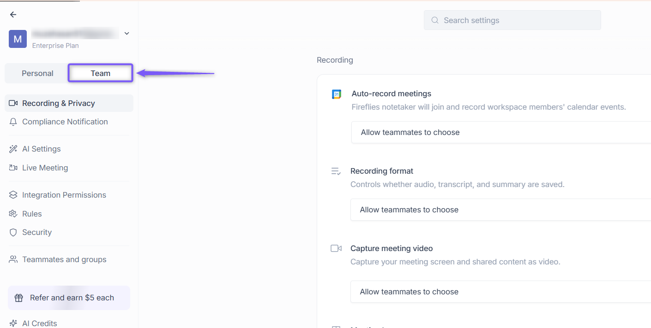Open the Auto-record meetings dropdown
Viewport: 651px width, 328px height.
tap(501, 133)
